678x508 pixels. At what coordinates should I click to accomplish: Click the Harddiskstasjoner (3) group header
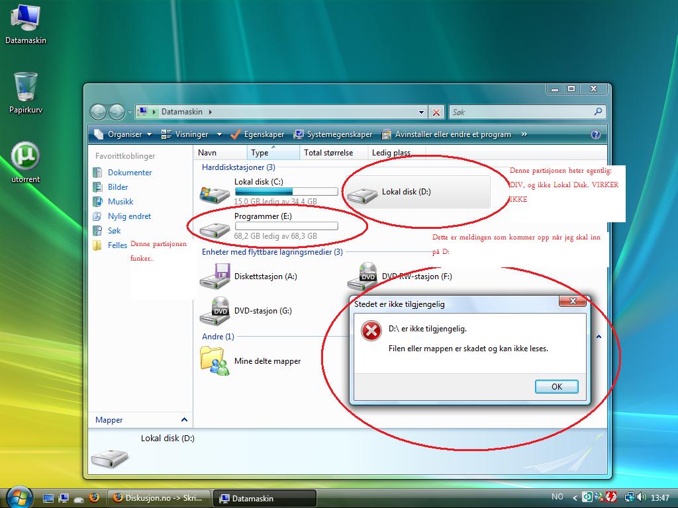[238, 167]
